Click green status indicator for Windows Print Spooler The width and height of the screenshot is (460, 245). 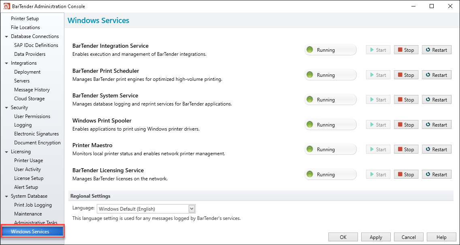tap(310, 125)
